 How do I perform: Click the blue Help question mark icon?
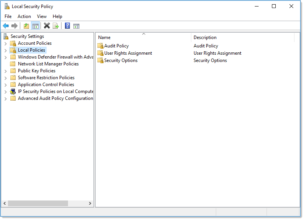click(x=67, y=26)
